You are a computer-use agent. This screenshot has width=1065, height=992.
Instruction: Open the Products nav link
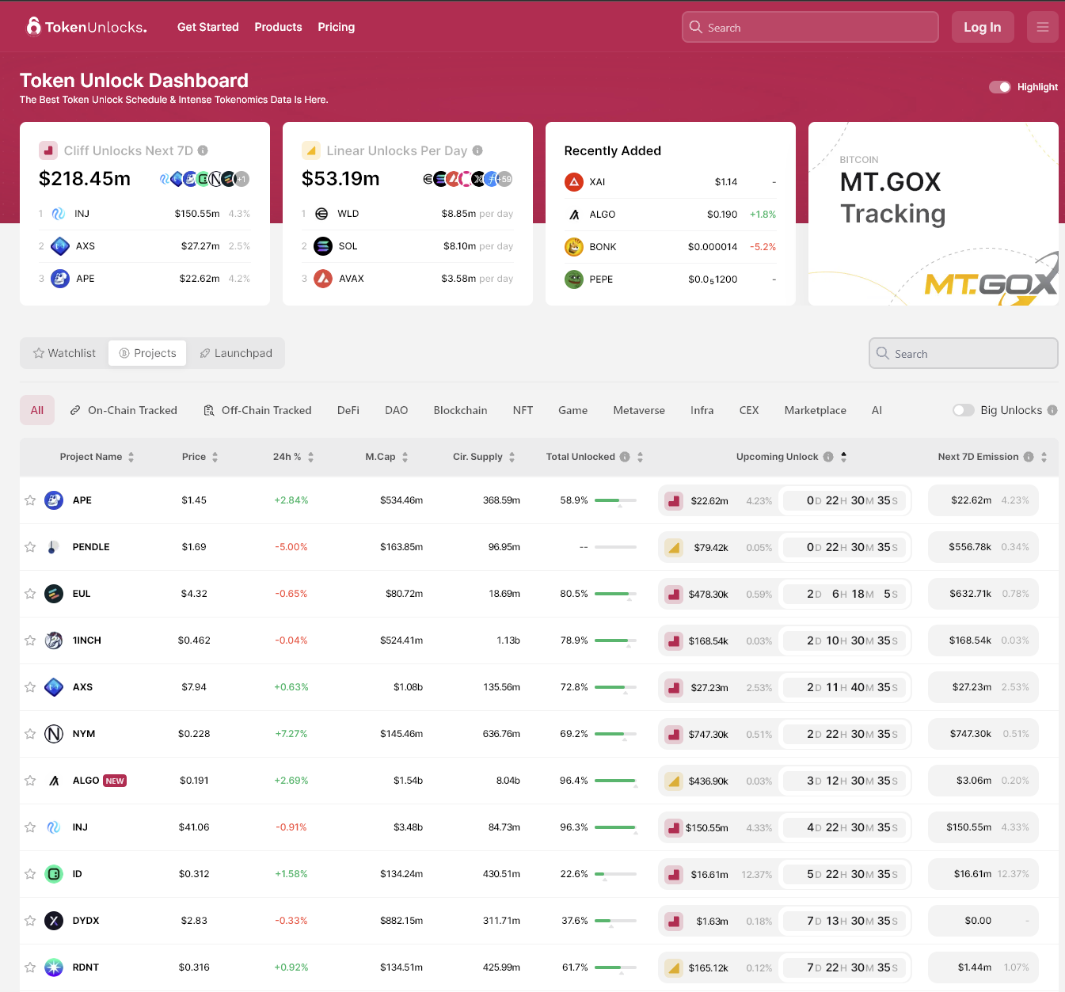pos(279,27)
